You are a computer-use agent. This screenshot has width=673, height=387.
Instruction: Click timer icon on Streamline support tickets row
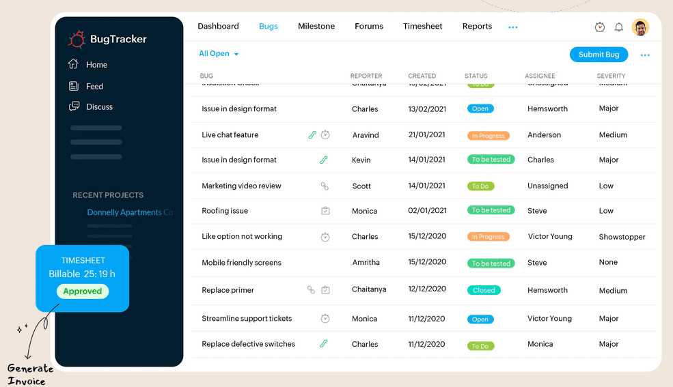click(x=325, y=319)
